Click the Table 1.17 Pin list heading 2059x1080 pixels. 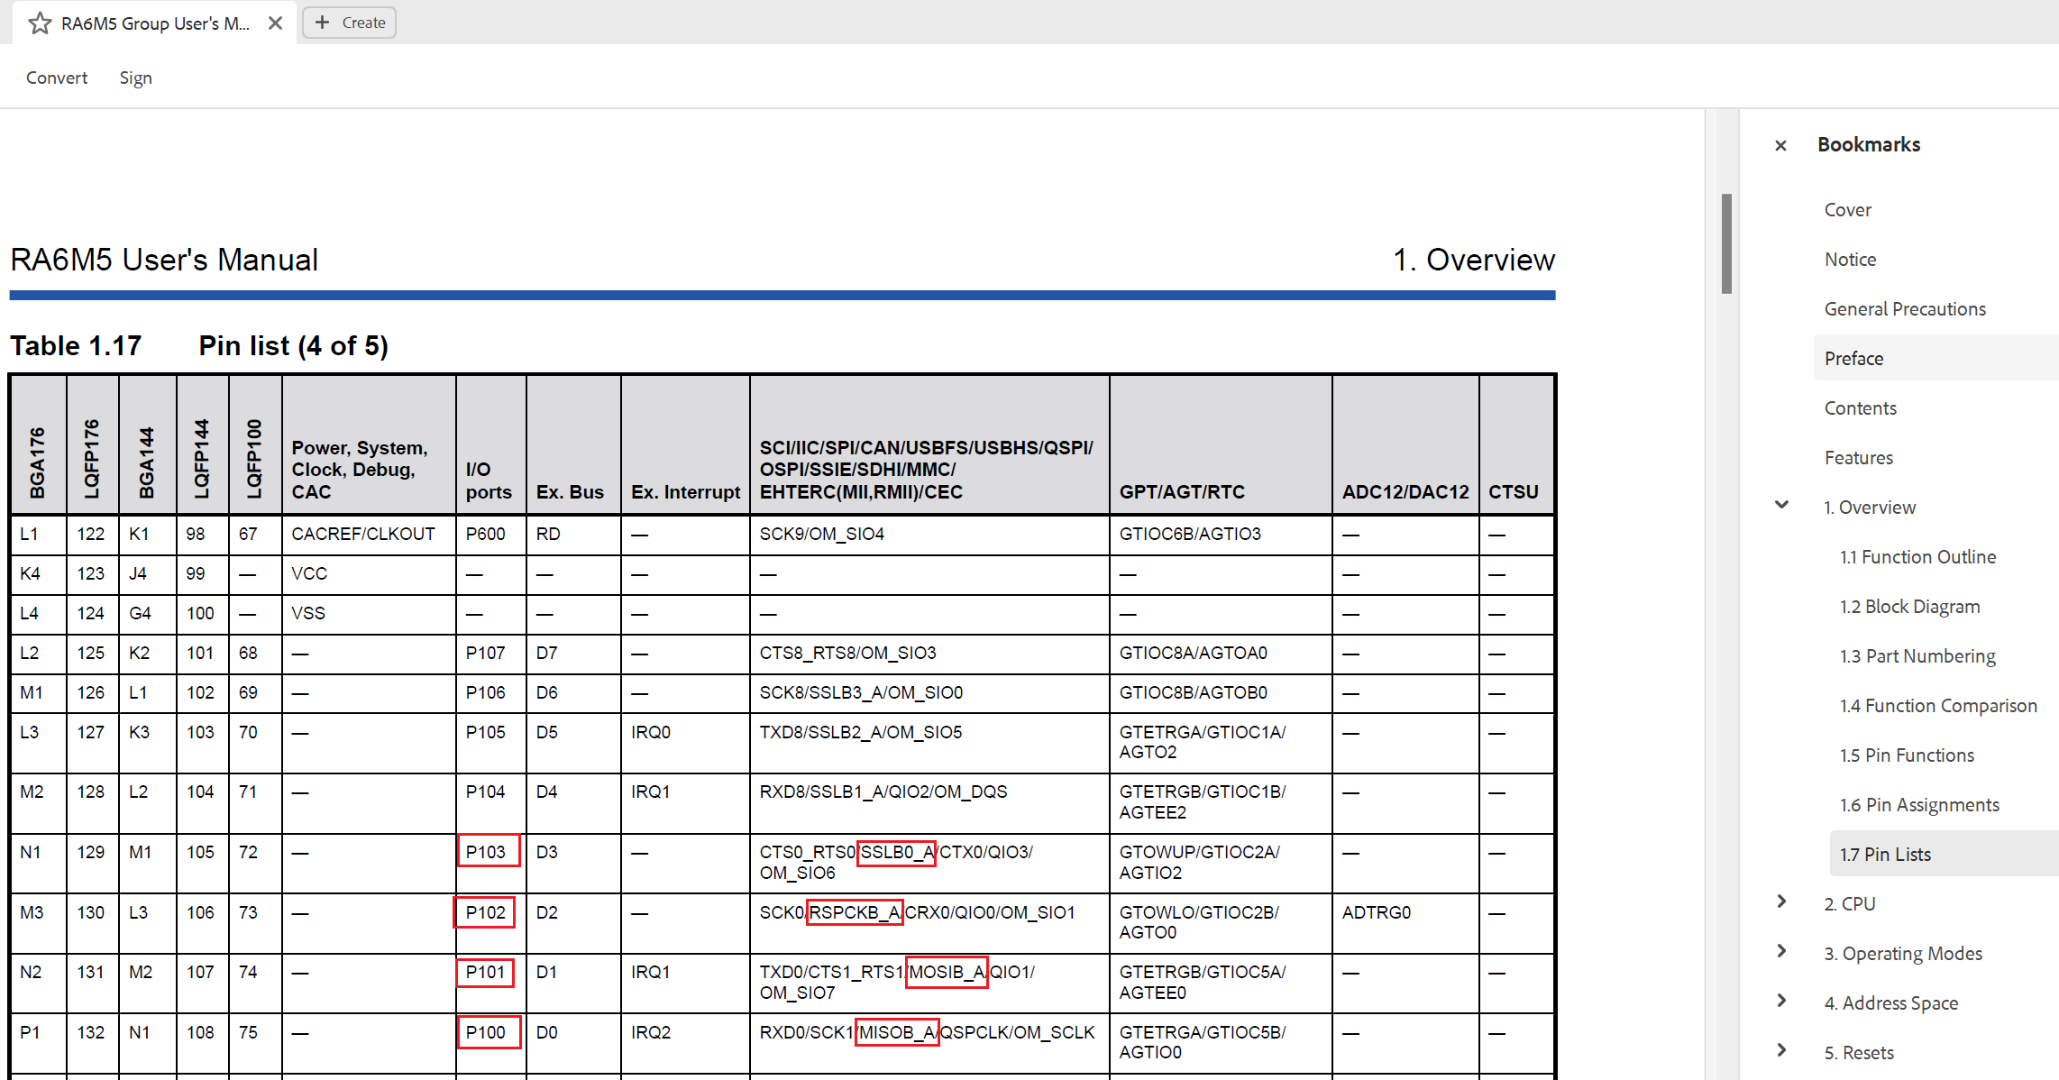pyautogui.click(x=199, y=346)
